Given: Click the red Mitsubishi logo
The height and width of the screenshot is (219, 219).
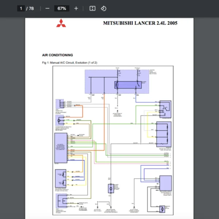Looking at the screenshot, I should tap(60, 24).
